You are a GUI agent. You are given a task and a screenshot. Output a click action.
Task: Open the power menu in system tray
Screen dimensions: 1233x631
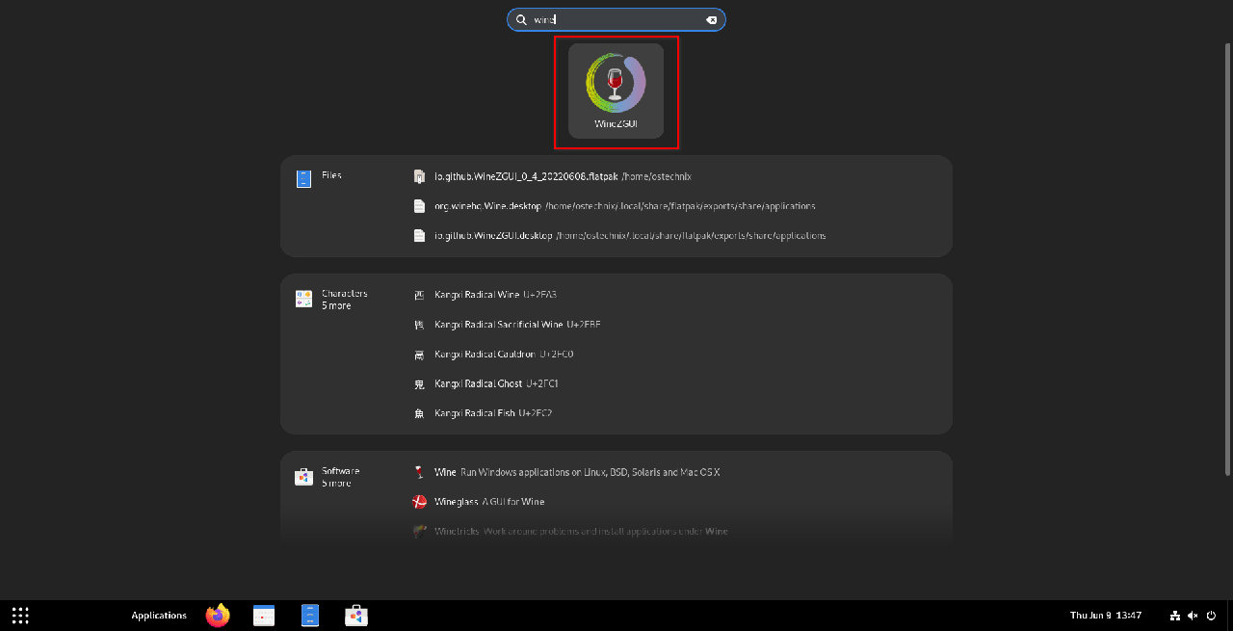pyautogui.click(x=1212, y=616)
